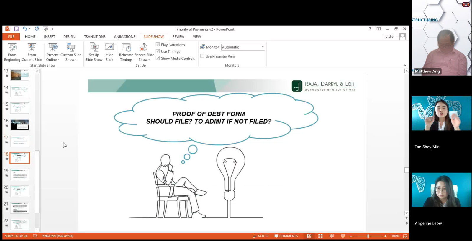Viewport: 472px width, 241px height.
Task: Click 100% zoom level
Action: coord(395,236)
